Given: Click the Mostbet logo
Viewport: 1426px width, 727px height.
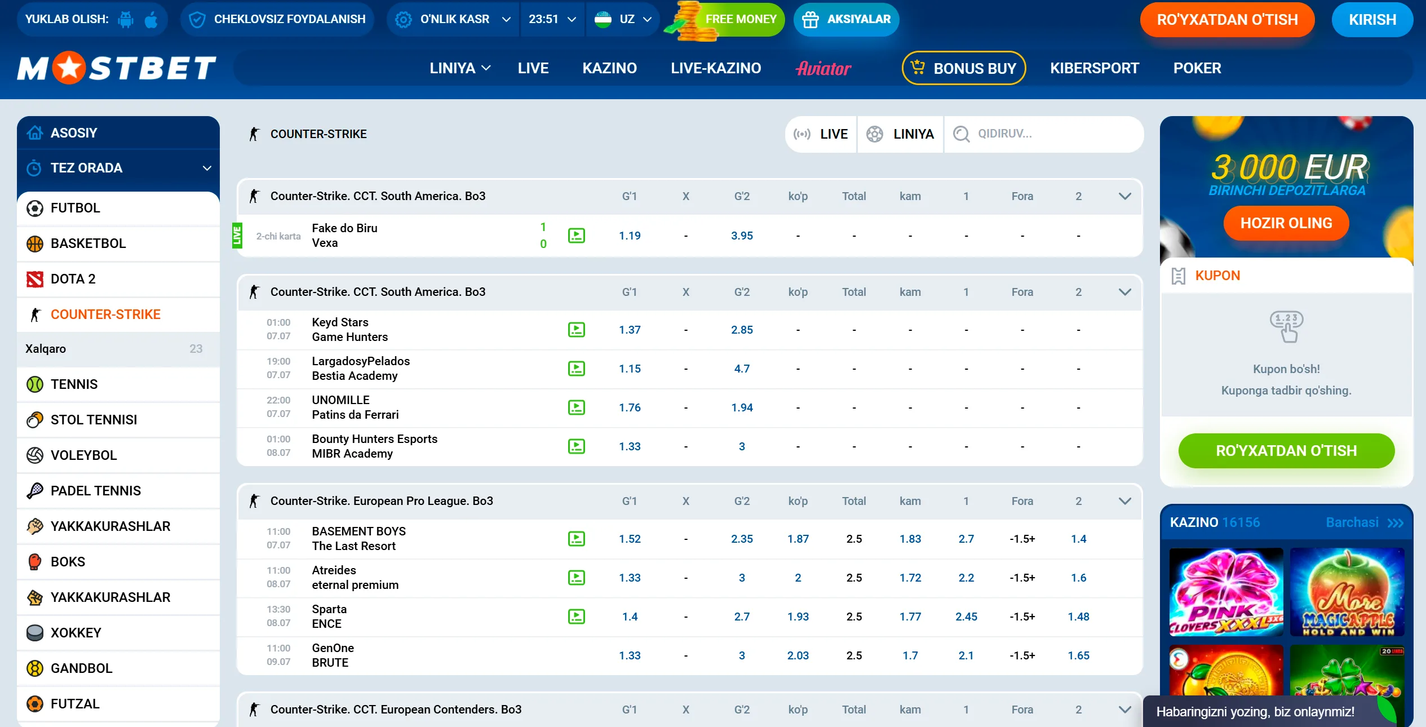Looking at the screenshot, I should [x=117, y=68].
